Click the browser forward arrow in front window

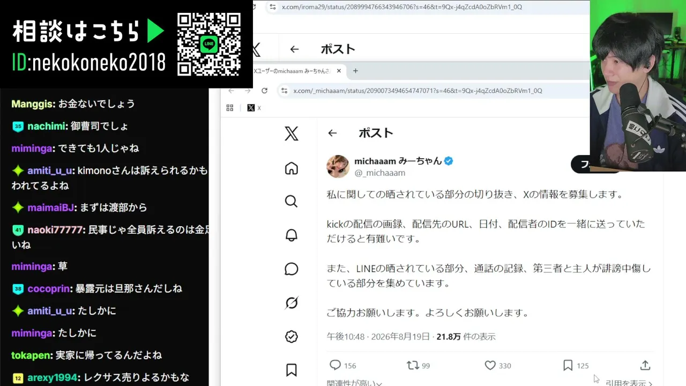point(248,91)
